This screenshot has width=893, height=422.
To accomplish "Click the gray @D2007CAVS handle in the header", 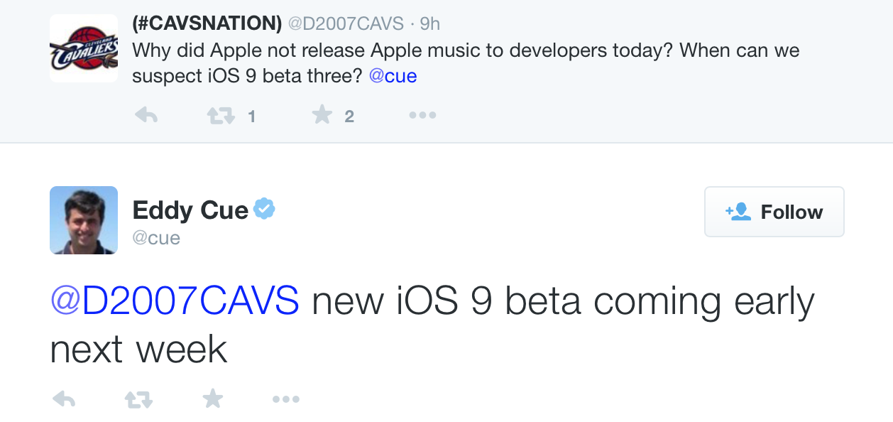I will (x=345, y=23).
